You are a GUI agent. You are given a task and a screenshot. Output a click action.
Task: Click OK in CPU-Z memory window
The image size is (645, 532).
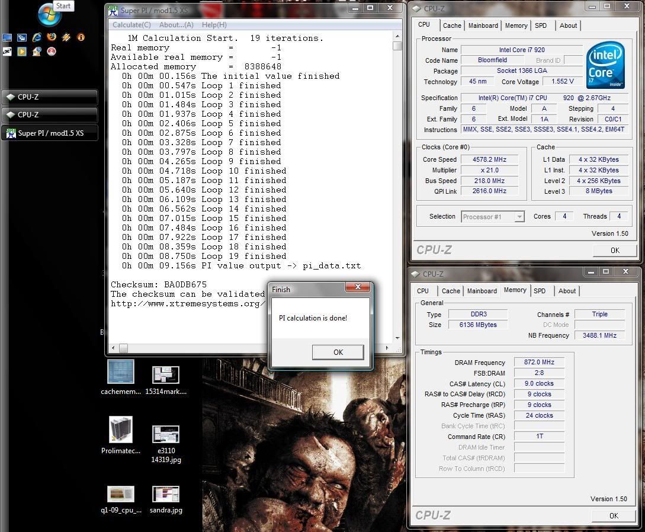coord(614,515)
